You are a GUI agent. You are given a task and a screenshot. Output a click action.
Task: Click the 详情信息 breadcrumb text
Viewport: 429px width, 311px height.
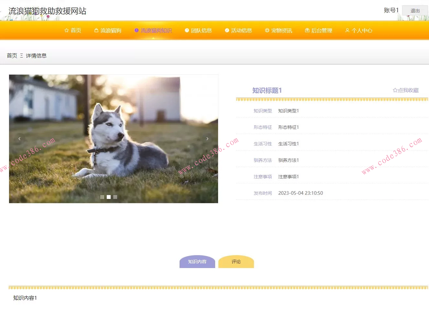36,56
